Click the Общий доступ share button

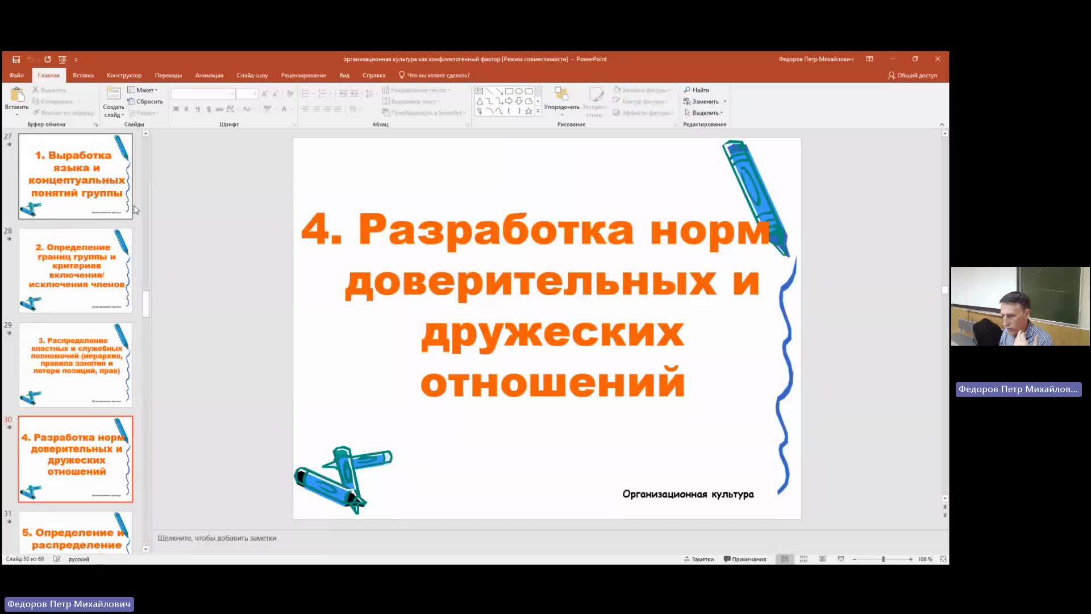[x=913, y=75]
